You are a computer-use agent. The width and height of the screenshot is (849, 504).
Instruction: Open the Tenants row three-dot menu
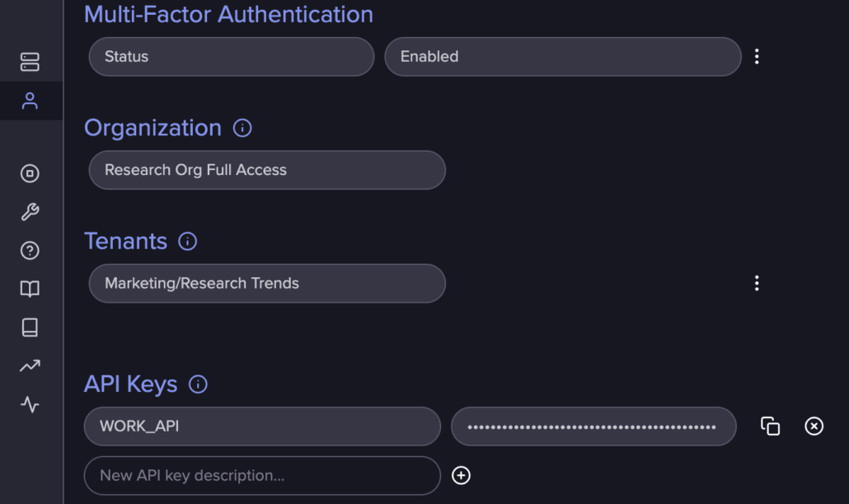pos(757,284)
